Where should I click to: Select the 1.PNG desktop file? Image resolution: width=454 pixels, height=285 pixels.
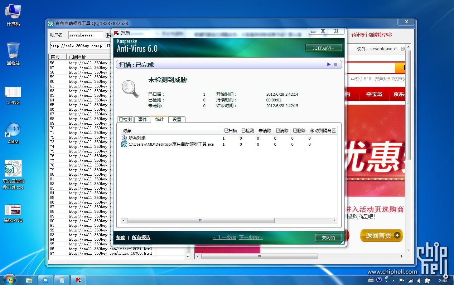(x=13, y=96)
